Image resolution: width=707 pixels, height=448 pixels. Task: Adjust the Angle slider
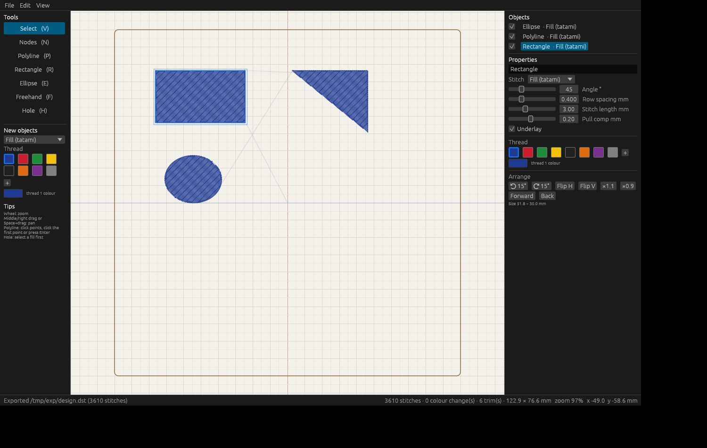point(532,89)
